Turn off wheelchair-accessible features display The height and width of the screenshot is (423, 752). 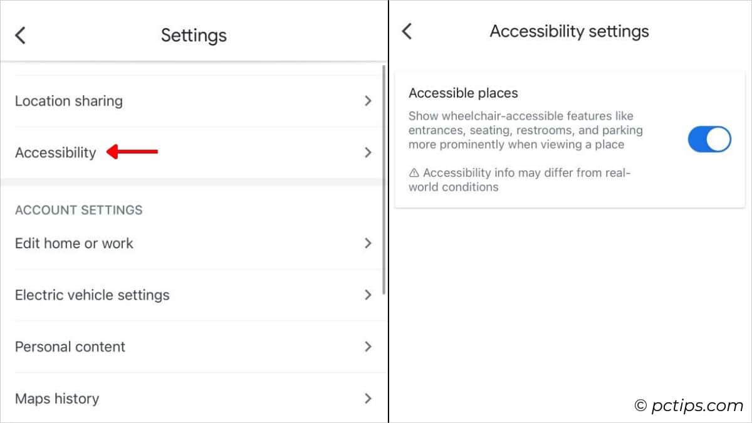point(709,138)
